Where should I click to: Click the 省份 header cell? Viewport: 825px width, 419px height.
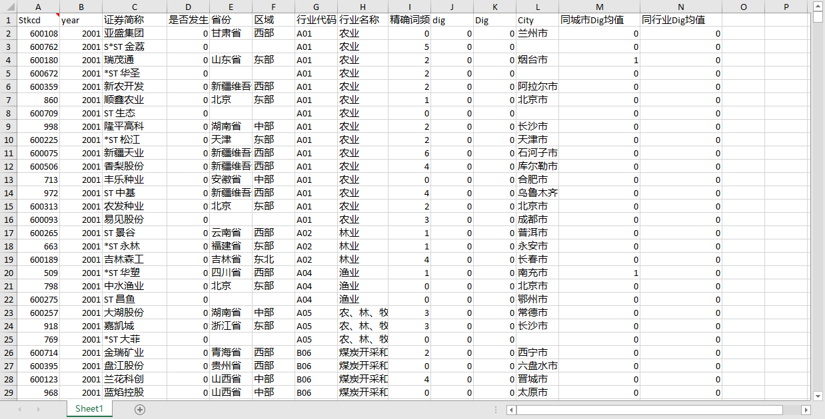point(231,20)
